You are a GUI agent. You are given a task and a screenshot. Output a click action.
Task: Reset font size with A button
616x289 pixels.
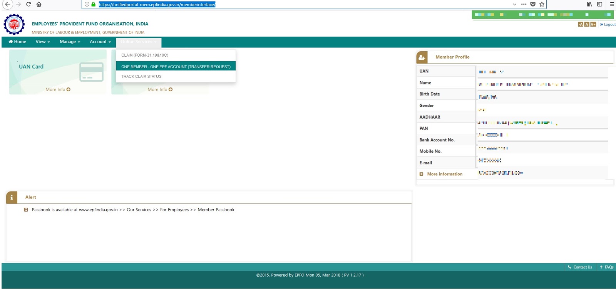(587, 24)
